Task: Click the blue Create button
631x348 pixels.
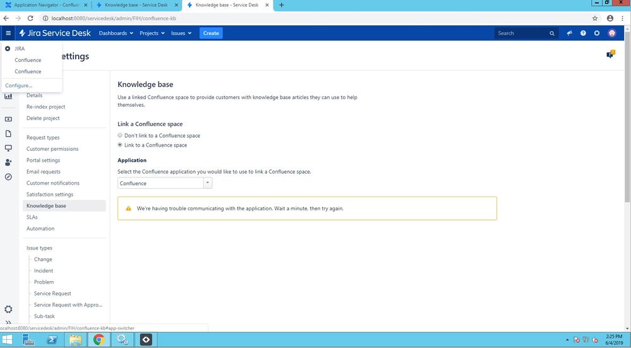Action: pyautogui.click(x=211, y=33)
